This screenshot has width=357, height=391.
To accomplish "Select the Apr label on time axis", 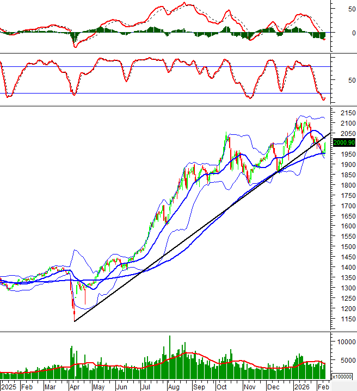I will (75, 387).
